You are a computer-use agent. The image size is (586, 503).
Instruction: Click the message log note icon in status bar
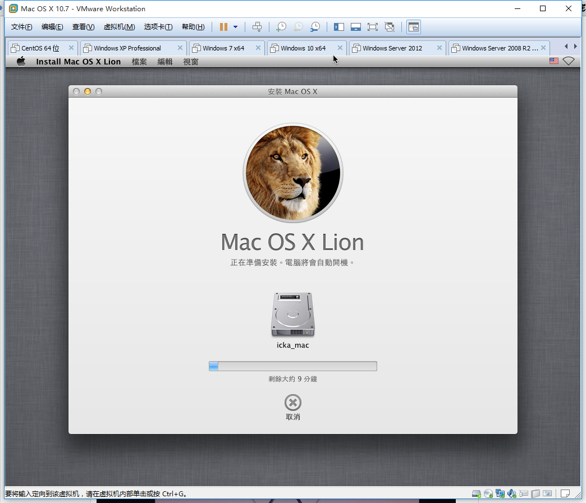click(x=565, y=493)
